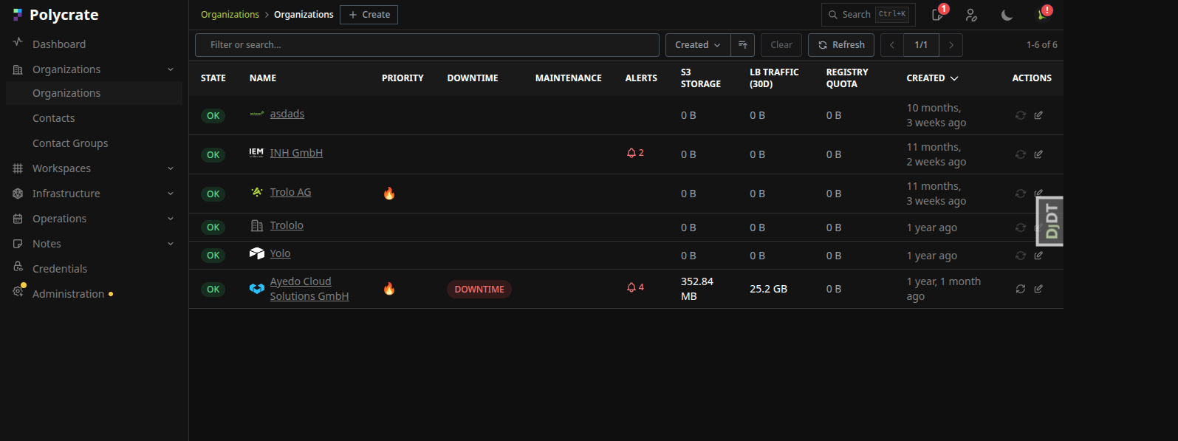
Task: Click the fire priority icon for Ayedo Cloud
Action: point(389,289)
